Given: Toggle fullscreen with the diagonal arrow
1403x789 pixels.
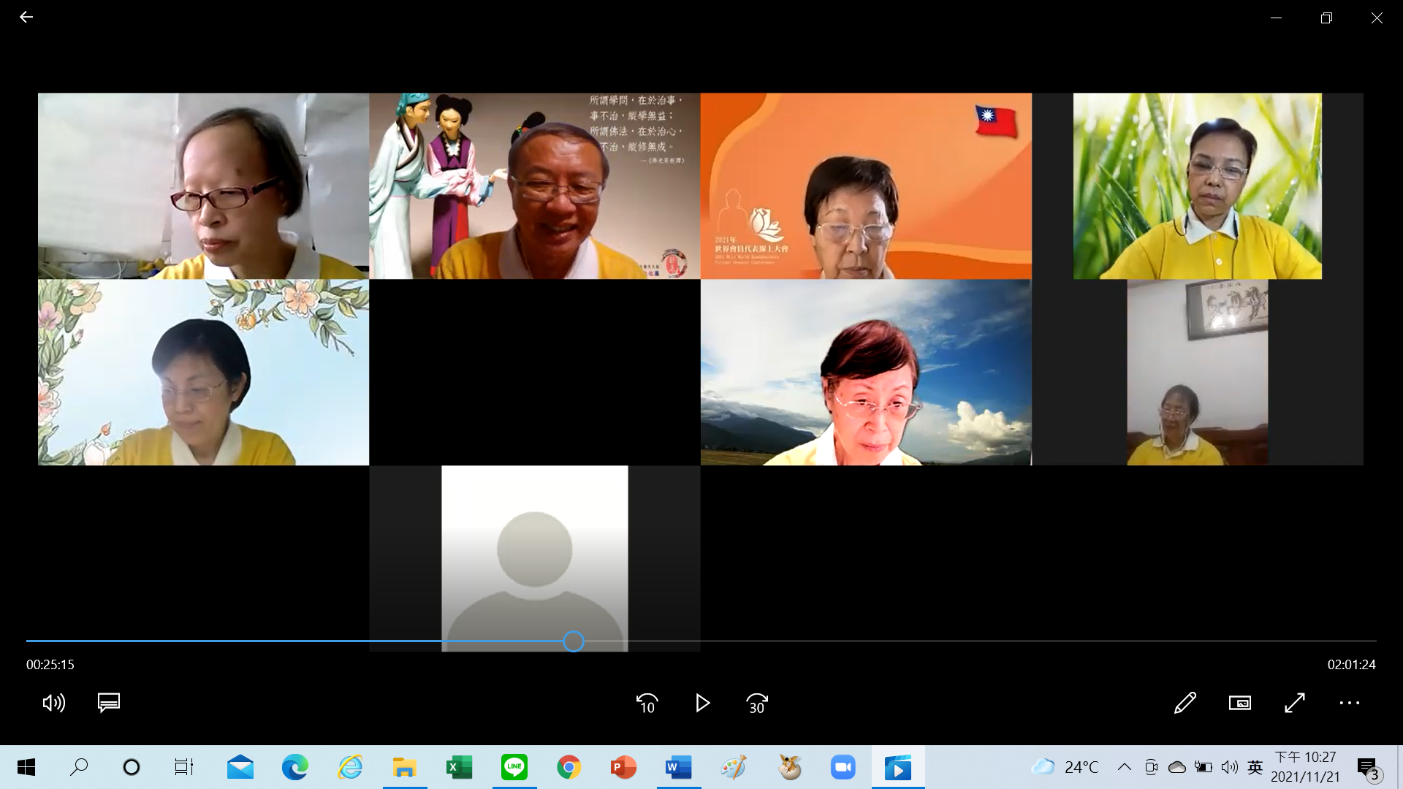Looking at the screenshot, I should click(x=1294, y=703).
